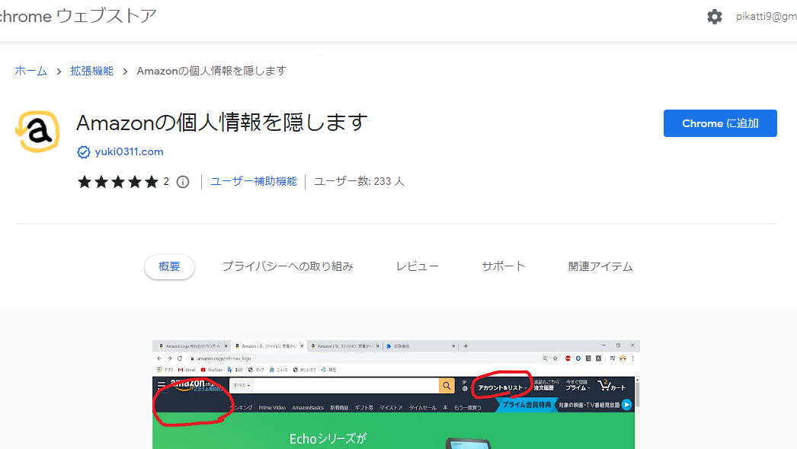The image size is (797, 449).
Task: Click the Amazon extension logo icon
Action: click(x=37, y=132)
